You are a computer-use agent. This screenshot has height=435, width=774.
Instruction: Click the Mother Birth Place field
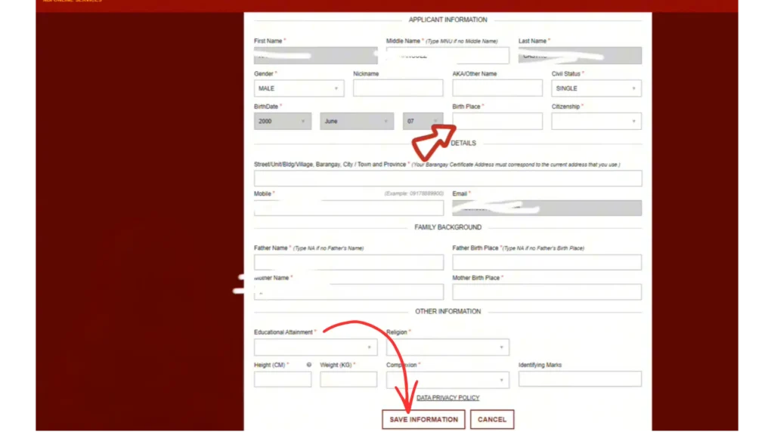click(547, 292)
